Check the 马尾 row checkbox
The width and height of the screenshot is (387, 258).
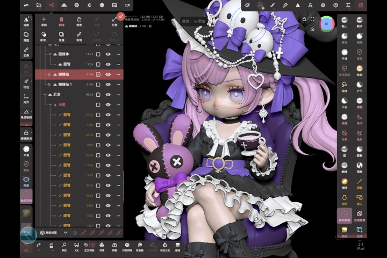click(98, 105)
